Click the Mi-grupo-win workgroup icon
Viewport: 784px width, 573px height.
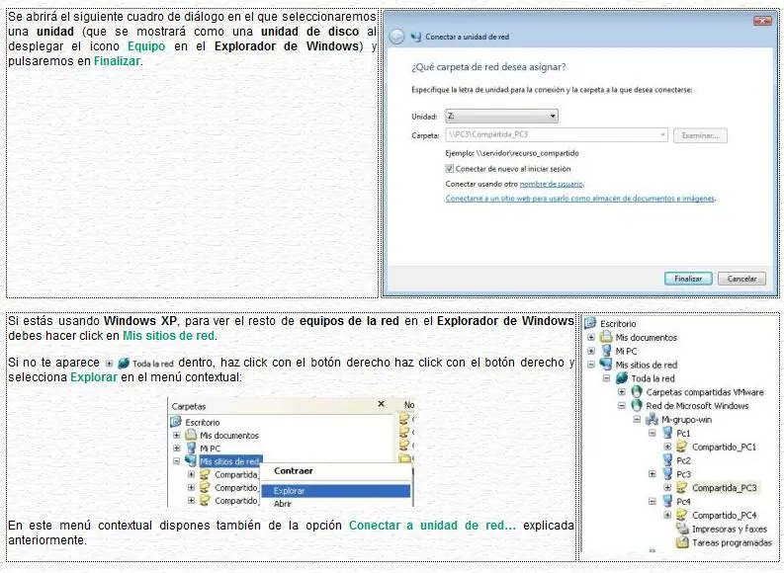point(652,419)
